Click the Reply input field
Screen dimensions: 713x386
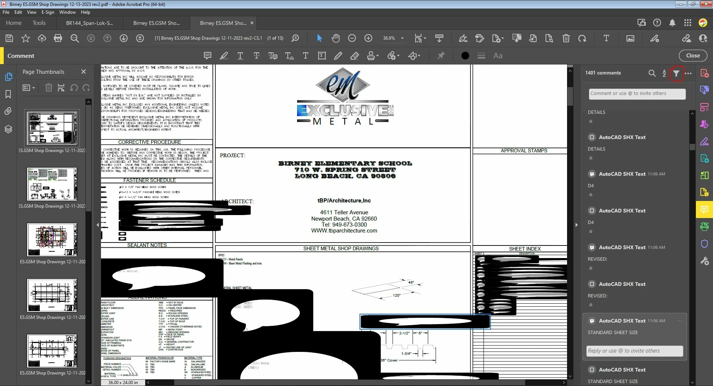(635, 351)
